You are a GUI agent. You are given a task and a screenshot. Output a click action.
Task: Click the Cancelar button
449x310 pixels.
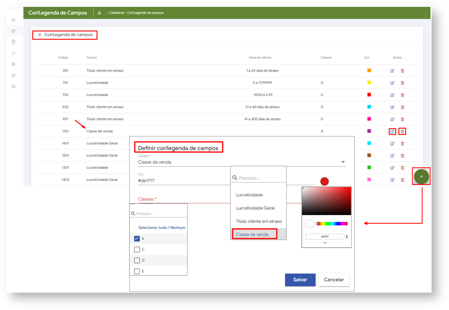click(334, 280)
